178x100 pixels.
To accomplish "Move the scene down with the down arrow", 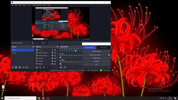I will (x=27, y=67).
